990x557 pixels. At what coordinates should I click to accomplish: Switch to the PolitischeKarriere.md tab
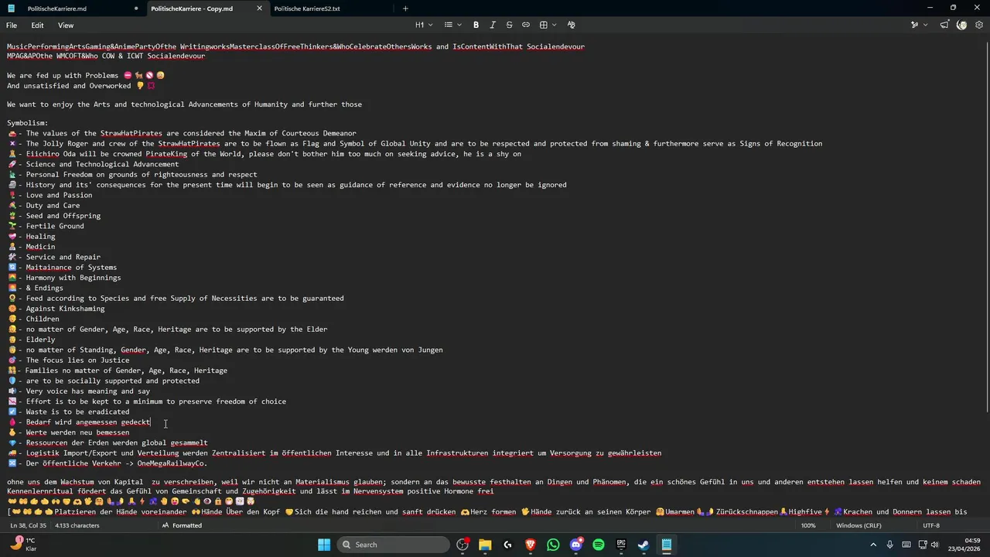click(x=56, y=9)
